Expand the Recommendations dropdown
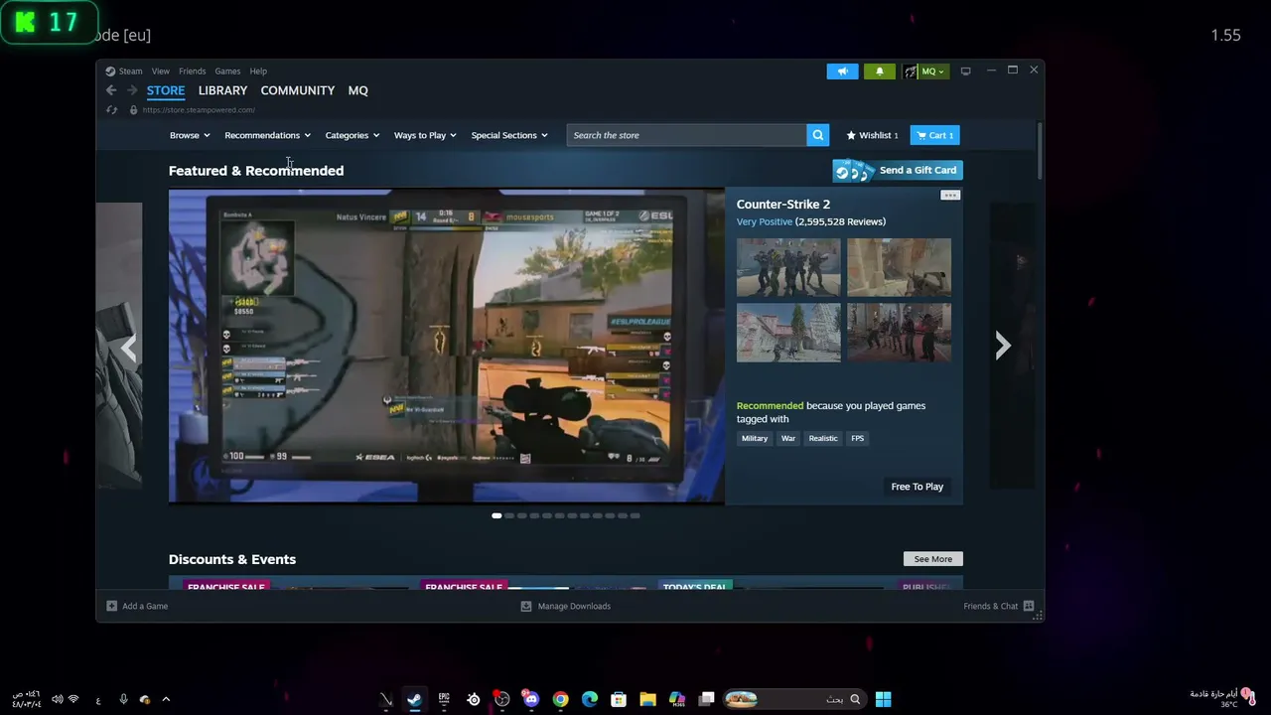The width and height of the screenshot is (1271, 715). coord(267,135)
